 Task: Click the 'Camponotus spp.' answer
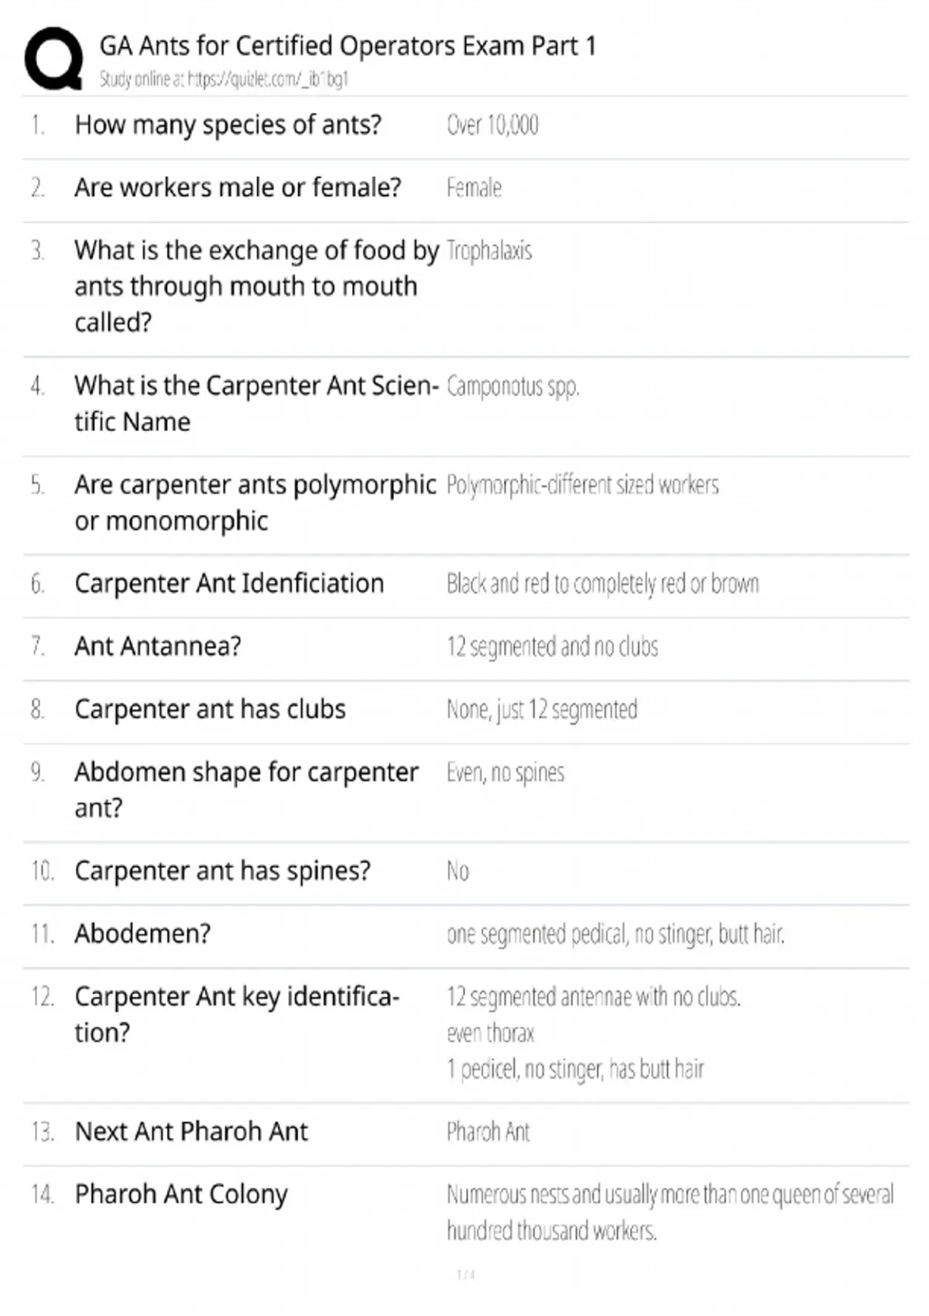pos(512,386)
